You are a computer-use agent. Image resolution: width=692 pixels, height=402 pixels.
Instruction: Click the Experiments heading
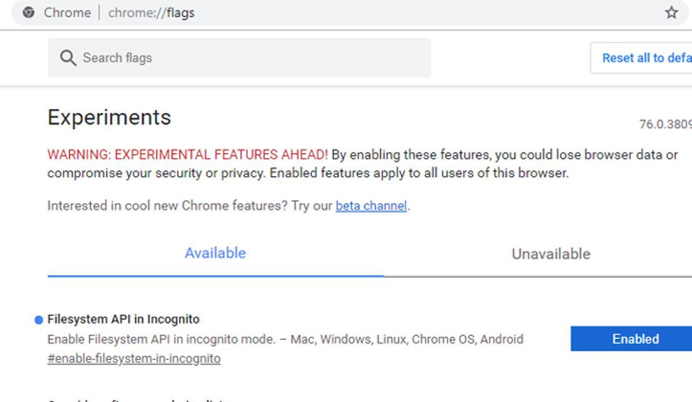(x=109, y=117)
